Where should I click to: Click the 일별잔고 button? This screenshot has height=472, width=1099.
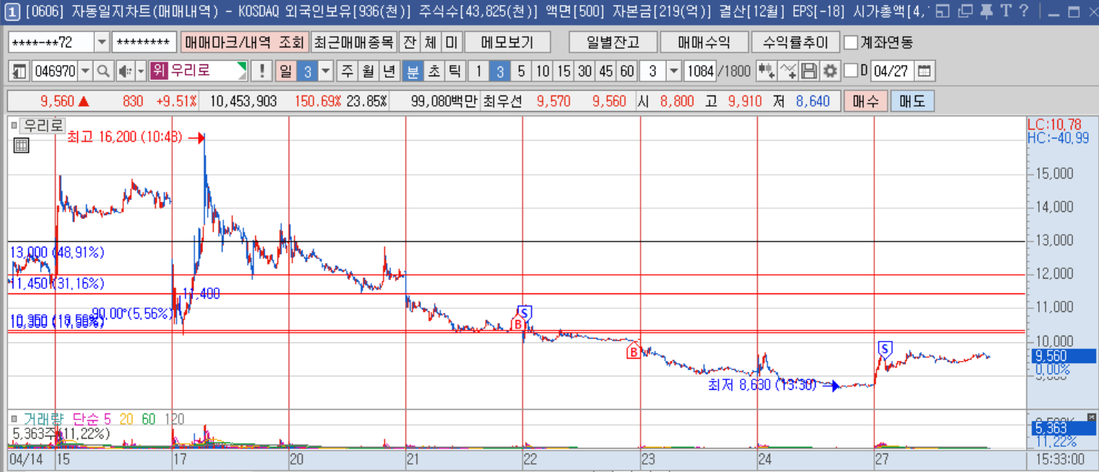(x=613, y=42)
